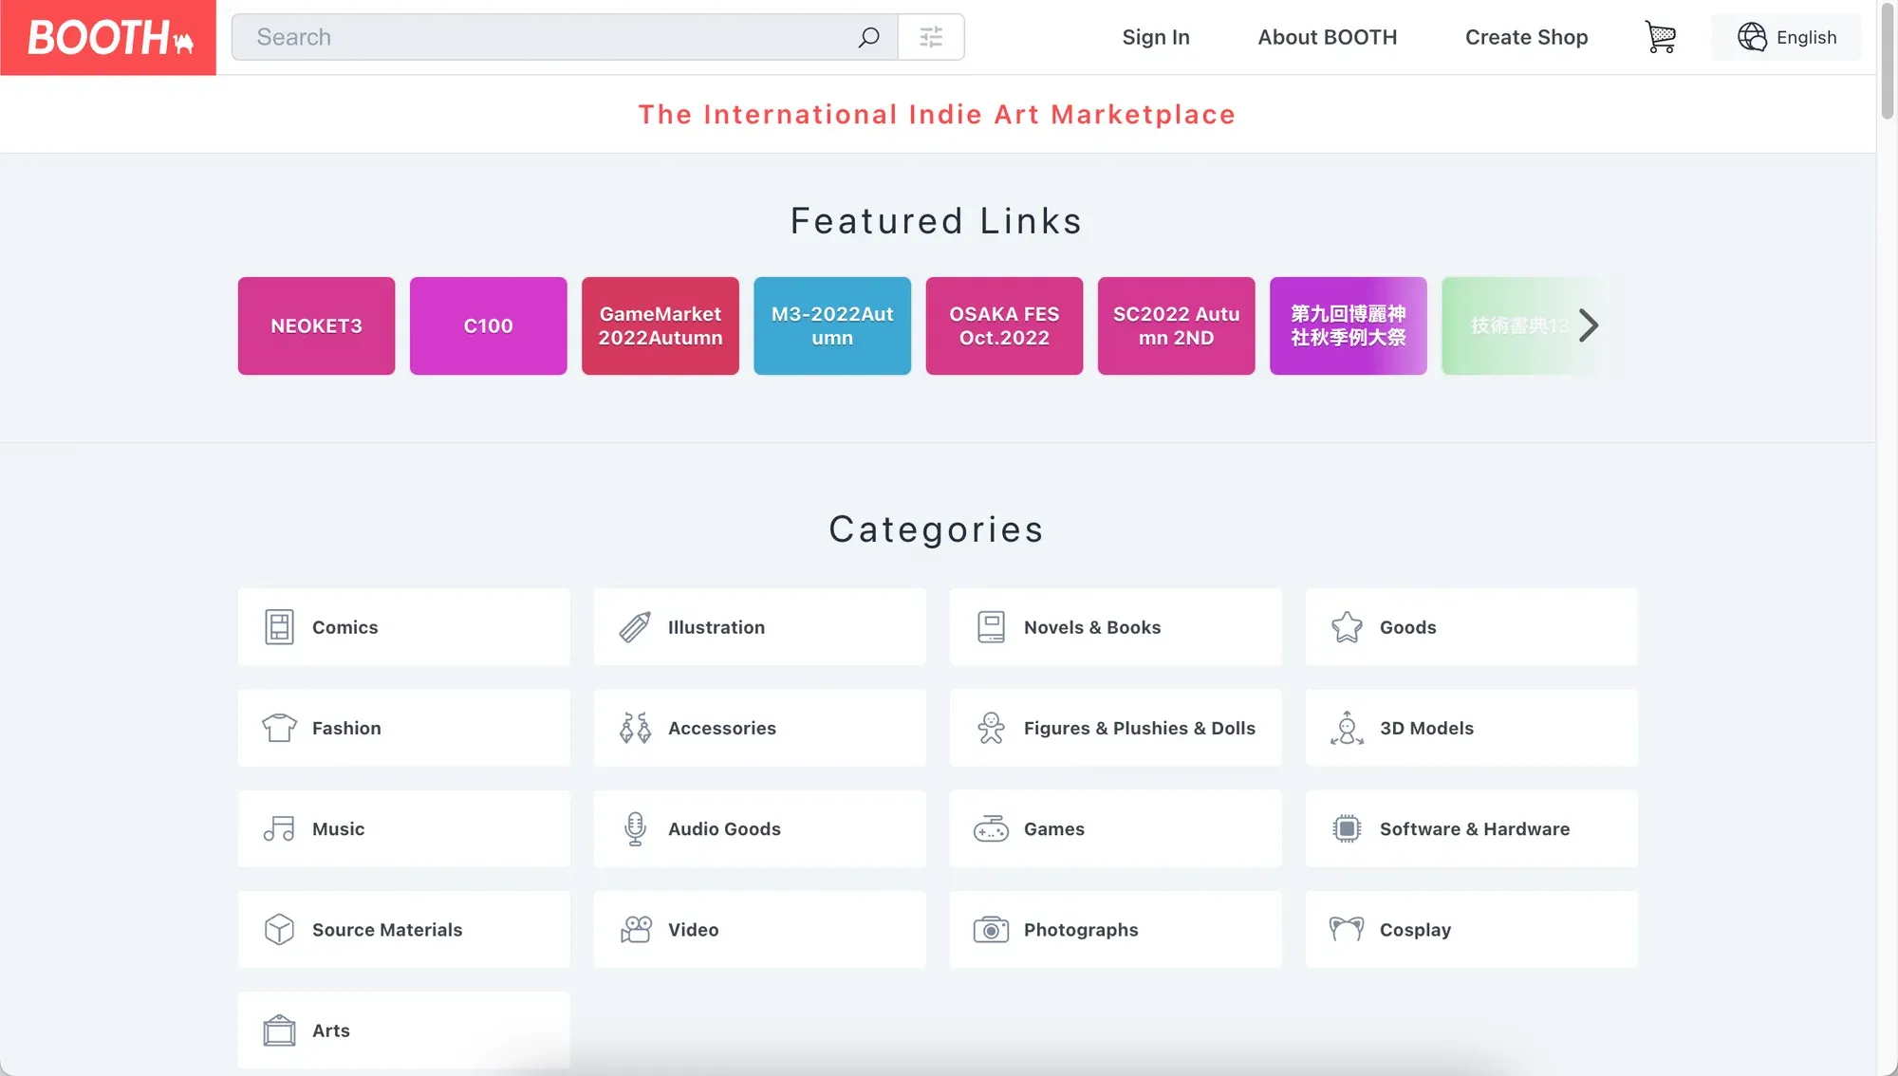Screen dimensions: 1898x1076
Task: Browse the Fashion category label
Action: coord(346,728)
